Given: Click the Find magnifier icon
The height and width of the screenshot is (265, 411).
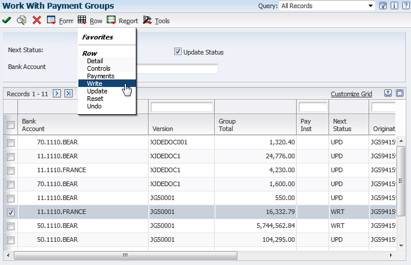Looking at the screenshot, I should coord(21,20).
